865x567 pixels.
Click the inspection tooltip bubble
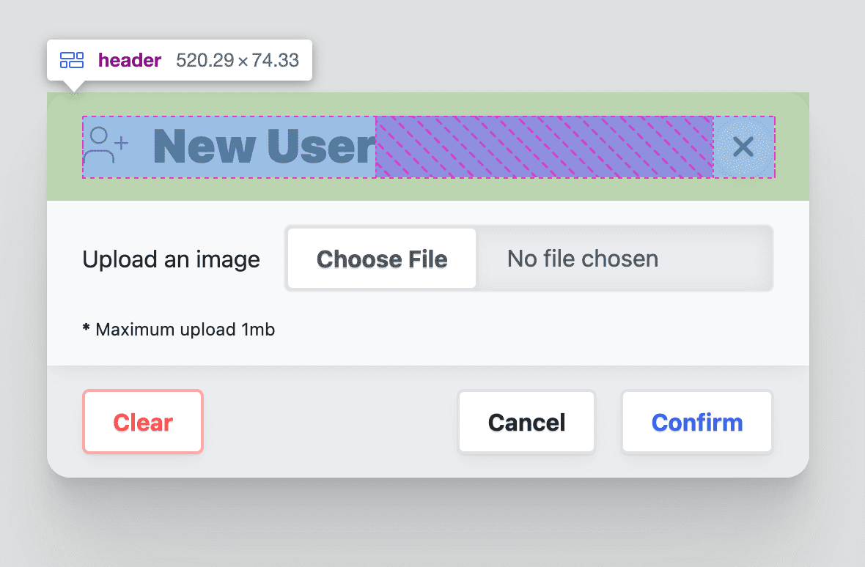[180, 60]
